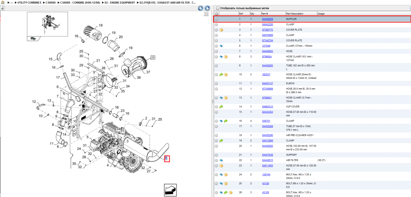Click the green arrow icon in Ref 16 row

(226, 121)
